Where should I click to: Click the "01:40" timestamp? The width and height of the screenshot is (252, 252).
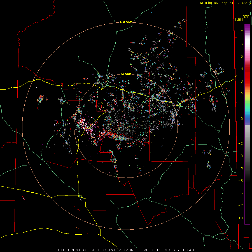188,250
